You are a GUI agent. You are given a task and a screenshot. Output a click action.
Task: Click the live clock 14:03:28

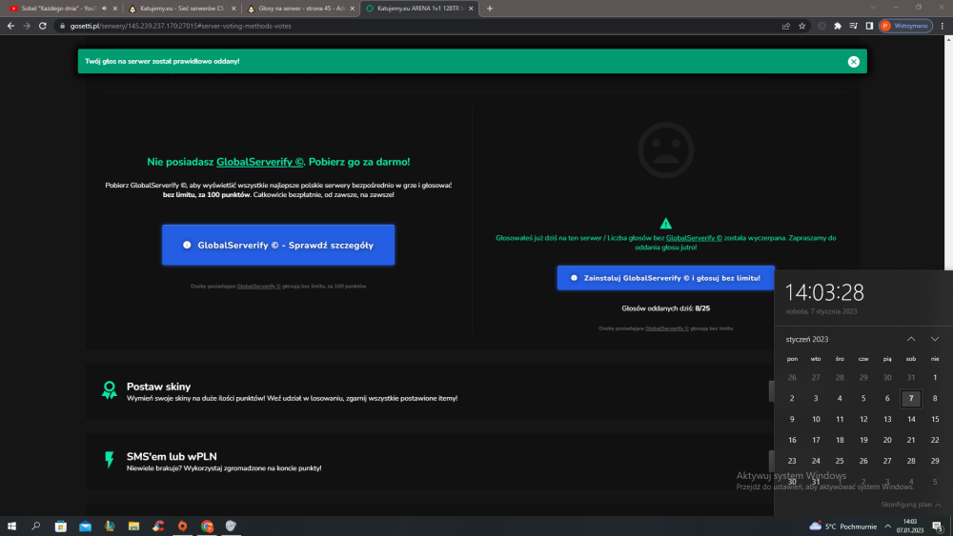(x=824, y=292)
